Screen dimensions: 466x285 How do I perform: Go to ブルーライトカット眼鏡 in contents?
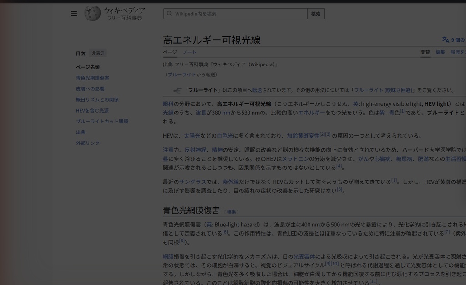102,121
